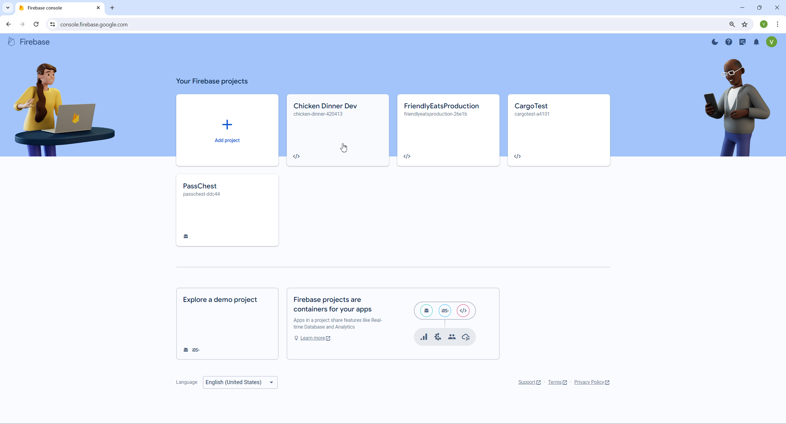Bookmark this page with the star icon
The image size is (786, 424).
click(x=744, y=24)
